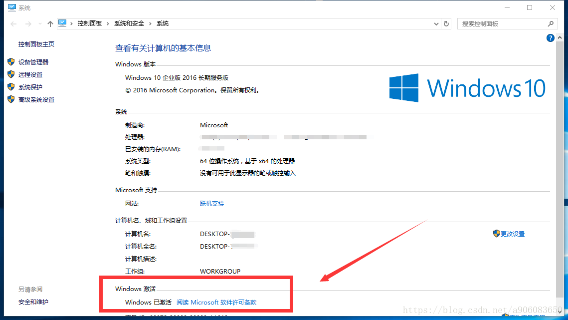Click the 系统 window title icon

point(11,7)
